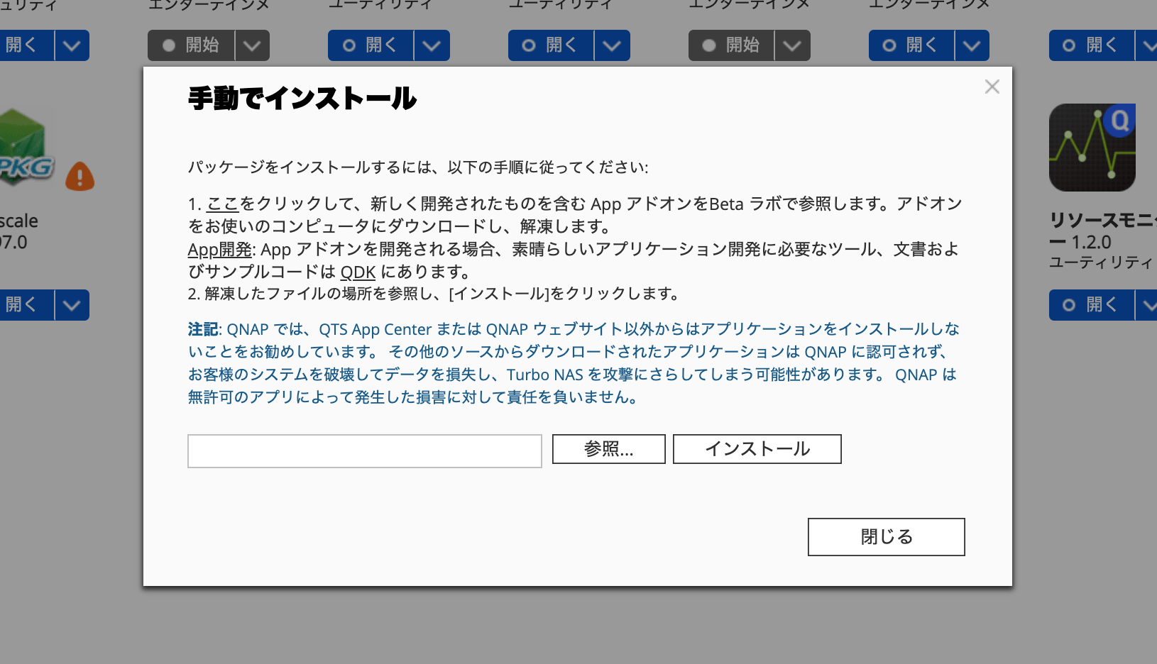
Task: Click the open-circle icon in the second 開く button
Action: pos(348,45)
